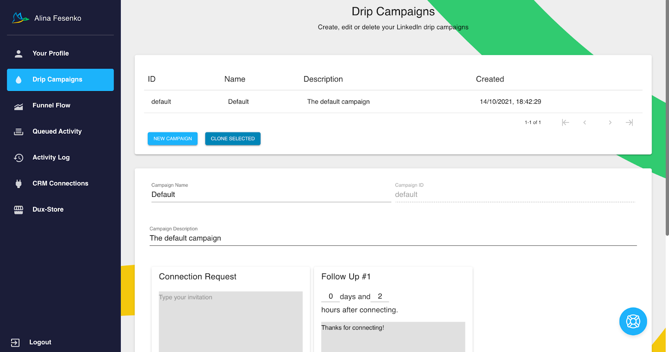Click the Dux-Soup bird logo
669x352 pixels.
[20, 18]
